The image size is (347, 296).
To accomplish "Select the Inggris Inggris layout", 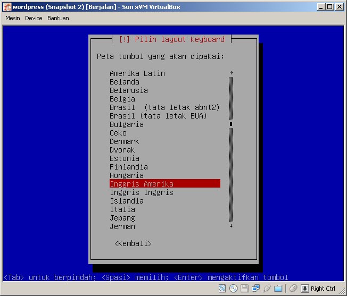I will pyautogui.click(x=142, y=192).
